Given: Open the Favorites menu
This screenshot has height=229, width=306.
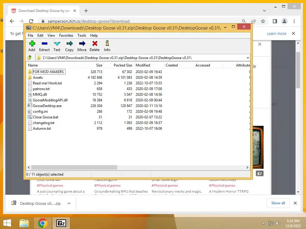Looking at the screenshot, I should pos(66,35).
